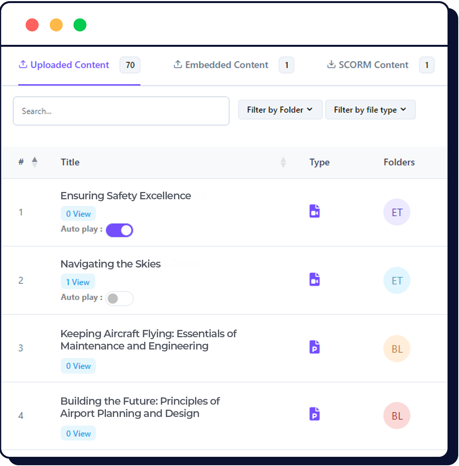The image size is (459, 466).
Task: Click 0 View badge under Airport Planning title
Action: 78,433
